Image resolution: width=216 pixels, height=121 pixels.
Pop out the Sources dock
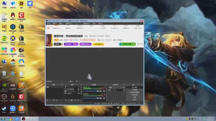[81, 85]
